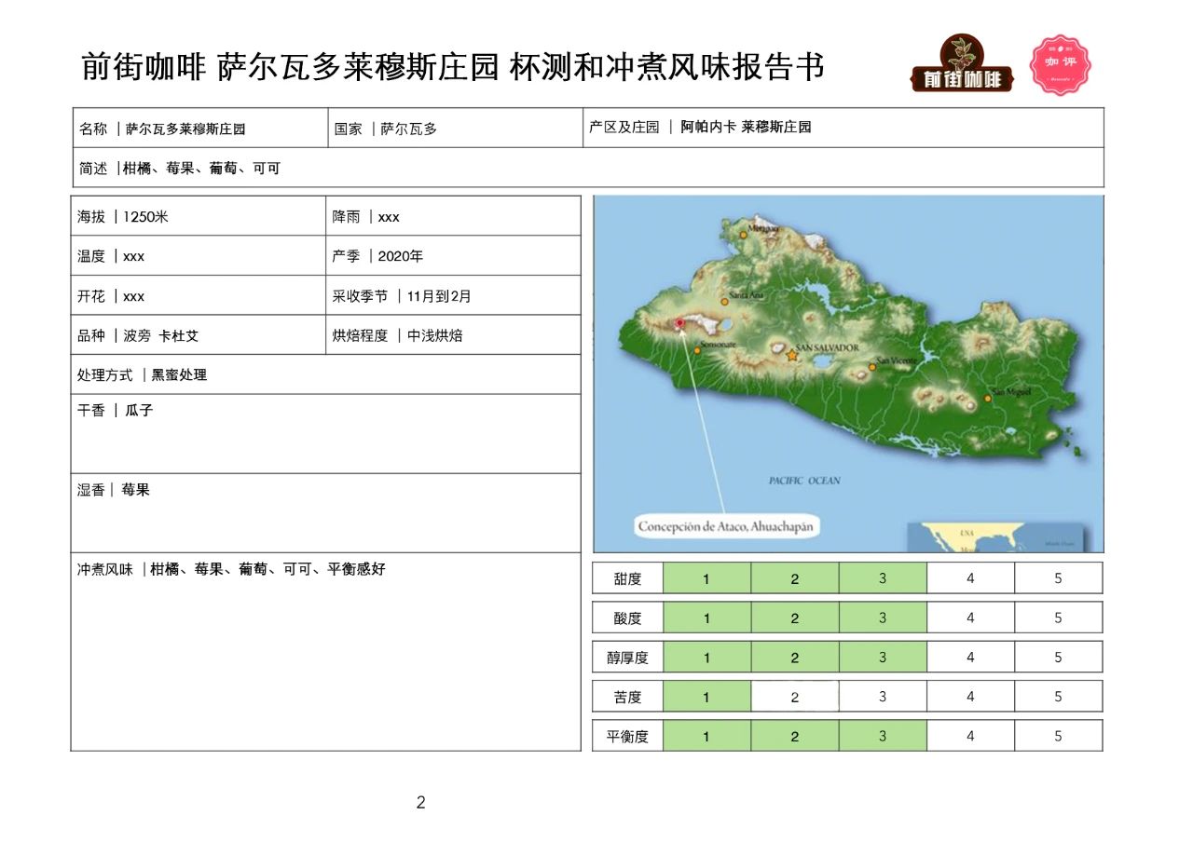Click the 烘焙程度 中浅烘焙 cell

pos(453,335)
